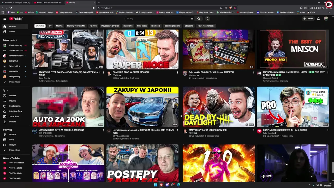Screen dimensions: 334x188
Task: Open YouTube Premium in sidebar
Action: coord(15,163)
